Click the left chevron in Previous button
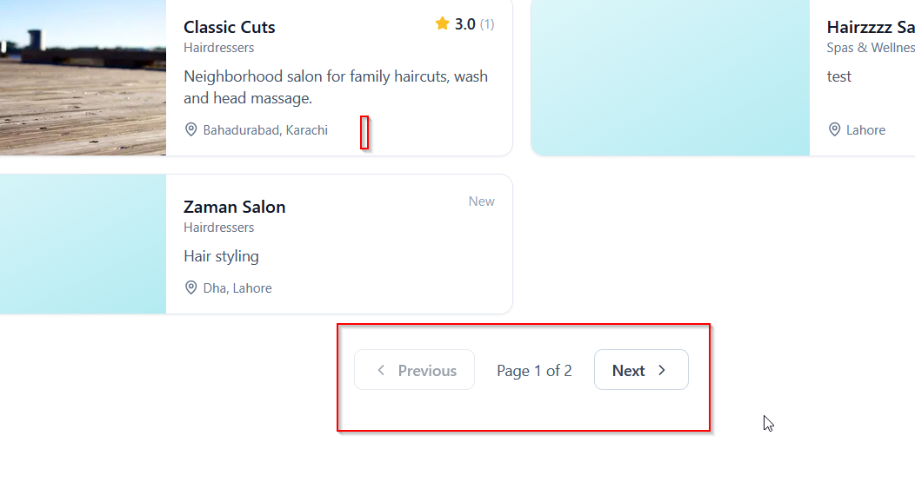Screen dimensions: 915x489 (381, 370)
